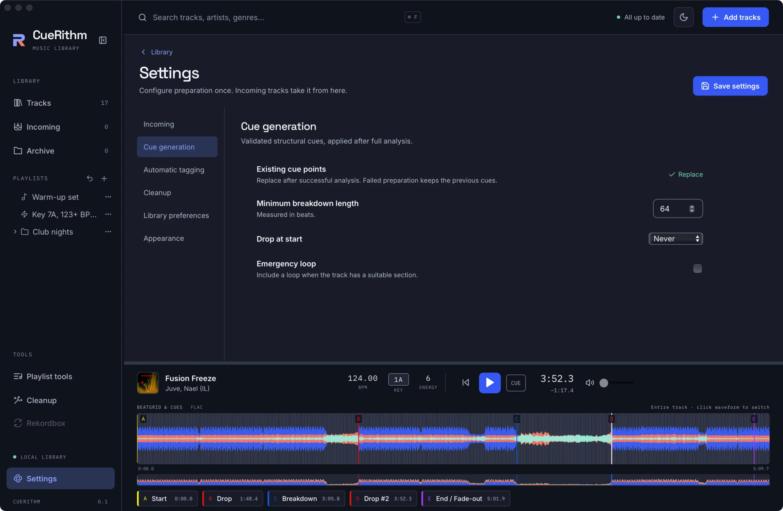The height and width of the screenshot is (511, 783).
Task: Switch to the Incoming settings tab
Action: click(177, 124)
